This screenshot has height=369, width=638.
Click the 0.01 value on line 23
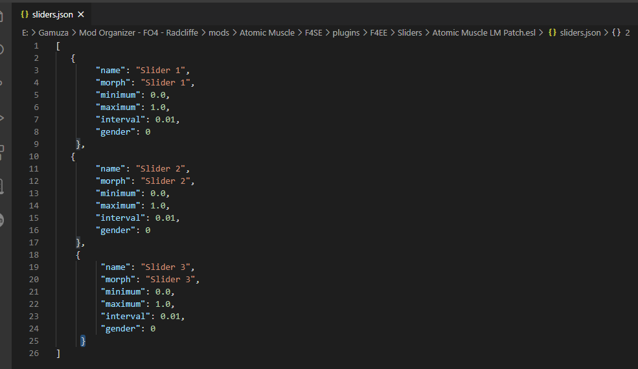pyautogui.click(x=170, y=316)
